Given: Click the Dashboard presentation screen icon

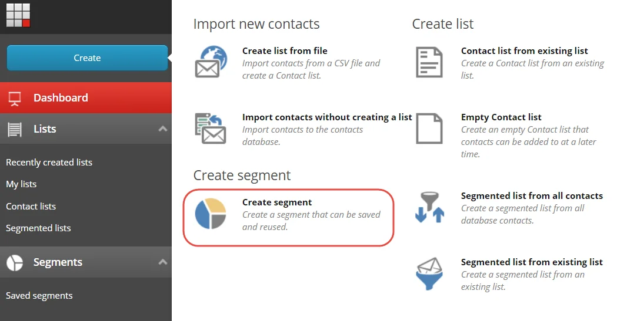Looking at the screenshot, I should coord(15,98).
